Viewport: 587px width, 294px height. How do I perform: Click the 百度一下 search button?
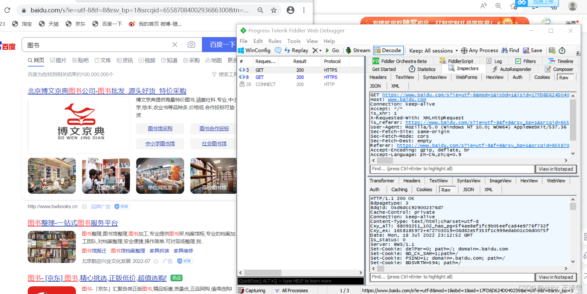coord(219,45)
